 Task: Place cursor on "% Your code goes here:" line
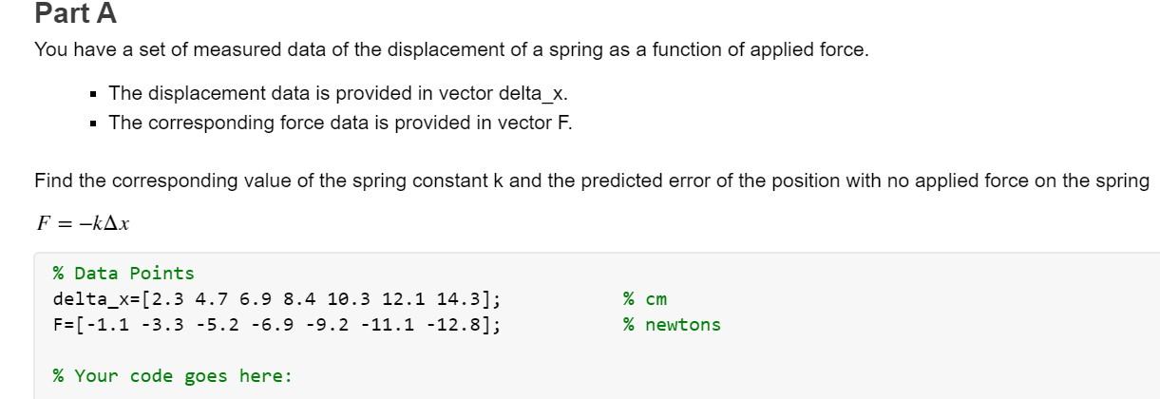[x=173, y=376]
